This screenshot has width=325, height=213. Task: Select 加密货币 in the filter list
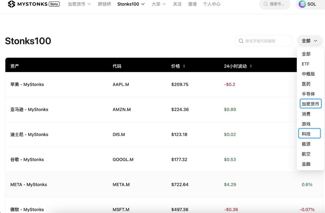tap(310, 104)
